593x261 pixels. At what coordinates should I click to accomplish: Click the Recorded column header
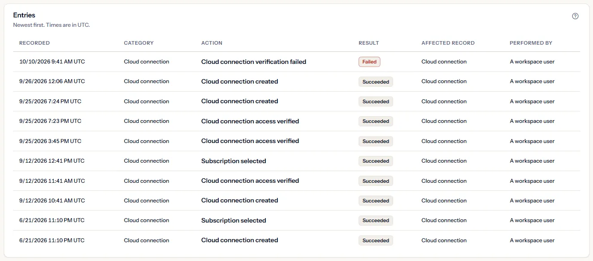click(x=35, y=43)
